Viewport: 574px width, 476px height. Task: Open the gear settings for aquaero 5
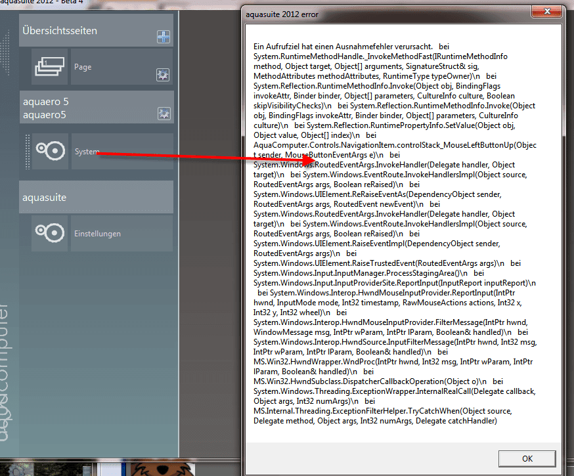164,114
